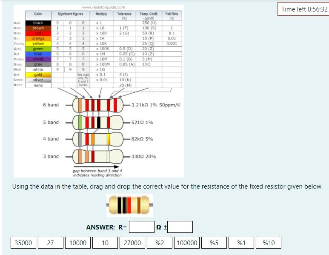Select the 35000 answer tile

(23, 243)
